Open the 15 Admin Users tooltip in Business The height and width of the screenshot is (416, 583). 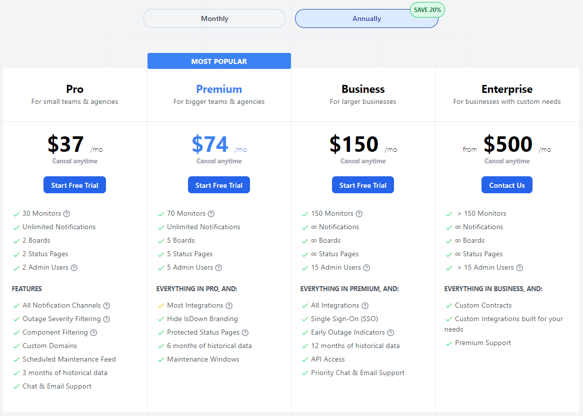pos(367,267)
